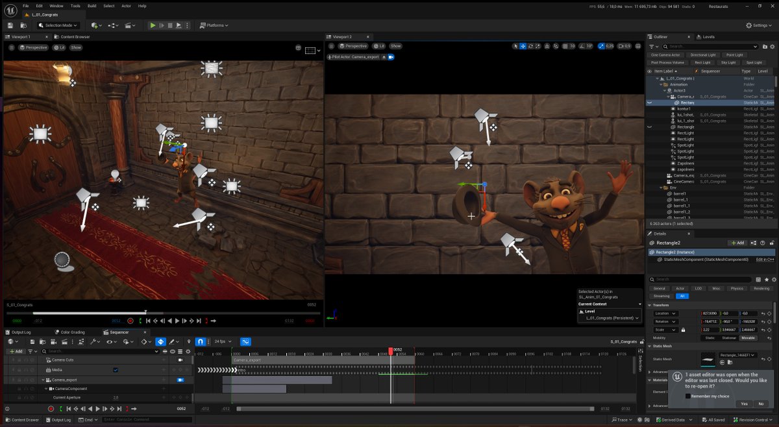Toggle grid snapping icon in Viewport 2

[x=565, y=46]
